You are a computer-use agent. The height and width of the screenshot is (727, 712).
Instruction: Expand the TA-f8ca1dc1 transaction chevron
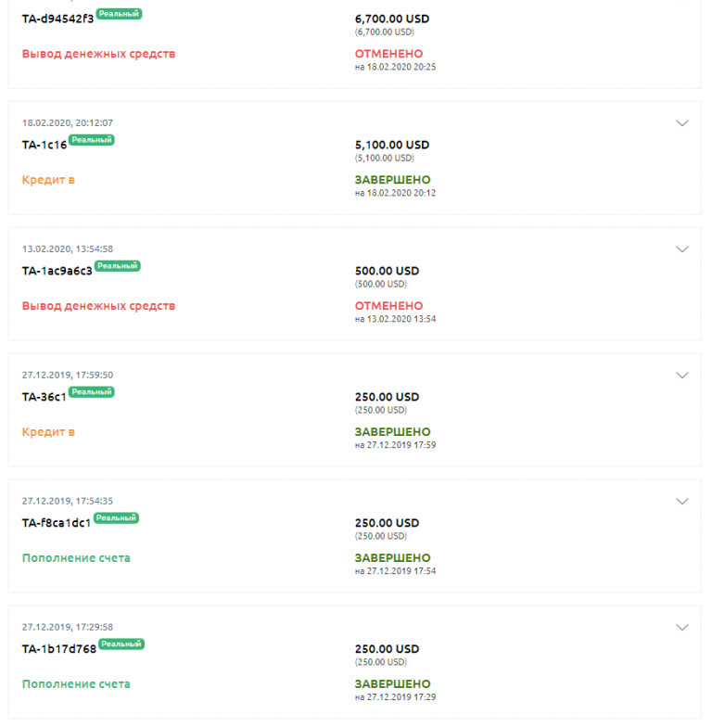click(682, 502)
